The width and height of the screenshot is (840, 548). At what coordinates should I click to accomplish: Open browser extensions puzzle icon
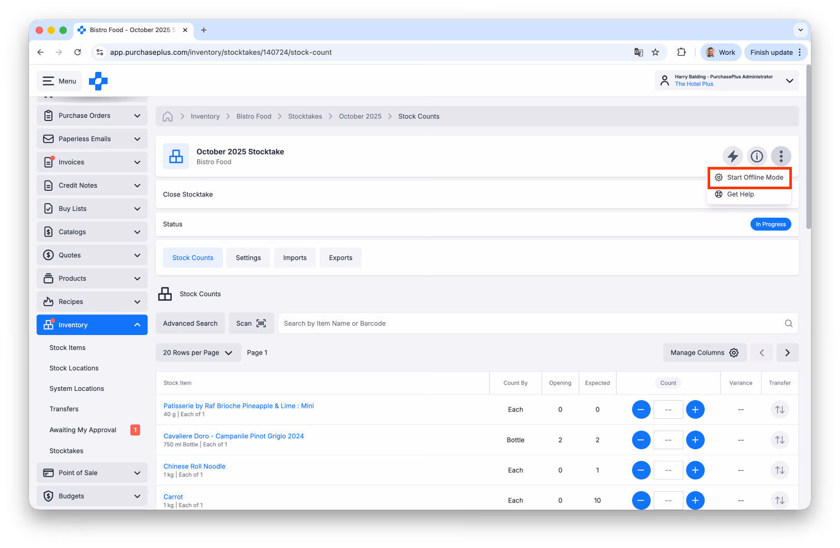[681, 52]
